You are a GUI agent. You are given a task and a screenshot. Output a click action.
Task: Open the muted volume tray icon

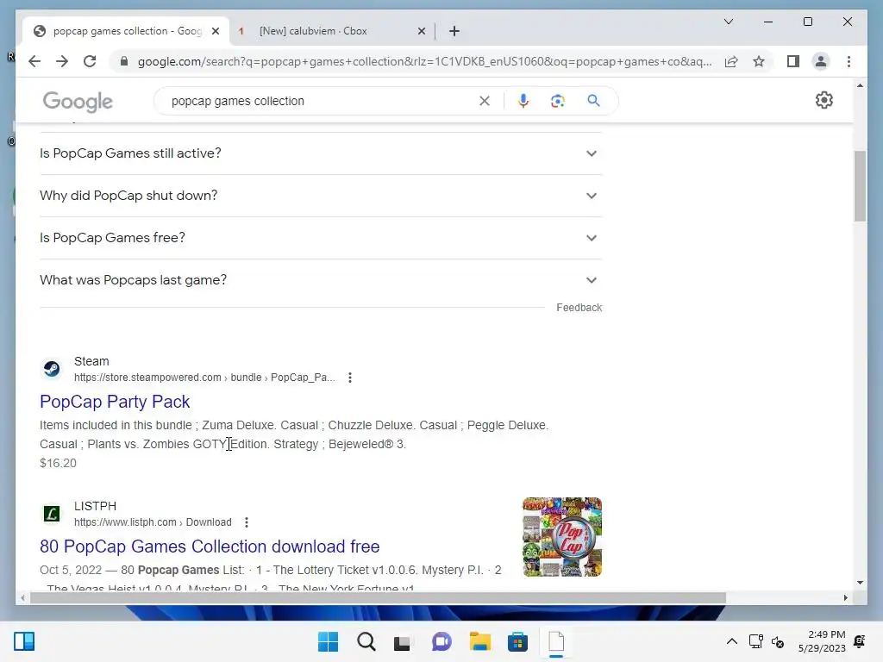[778, 641]
